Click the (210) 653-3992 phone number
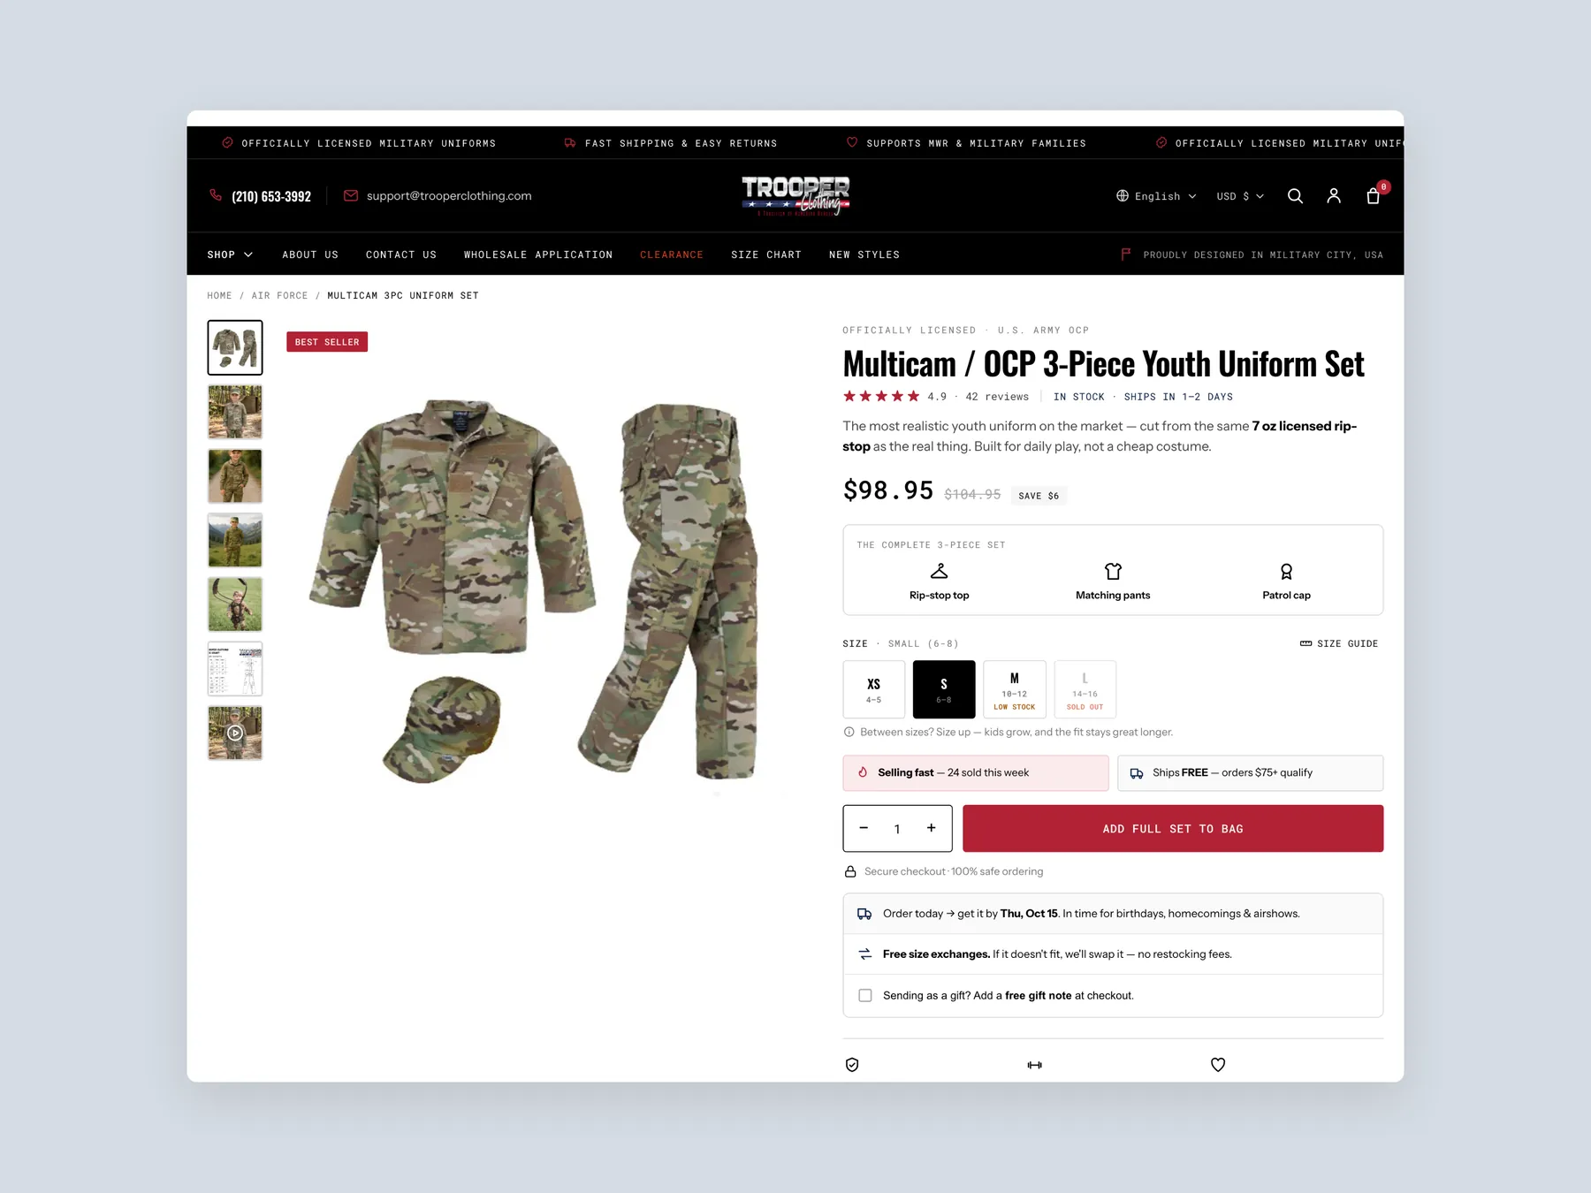 [x=271, y=196]
